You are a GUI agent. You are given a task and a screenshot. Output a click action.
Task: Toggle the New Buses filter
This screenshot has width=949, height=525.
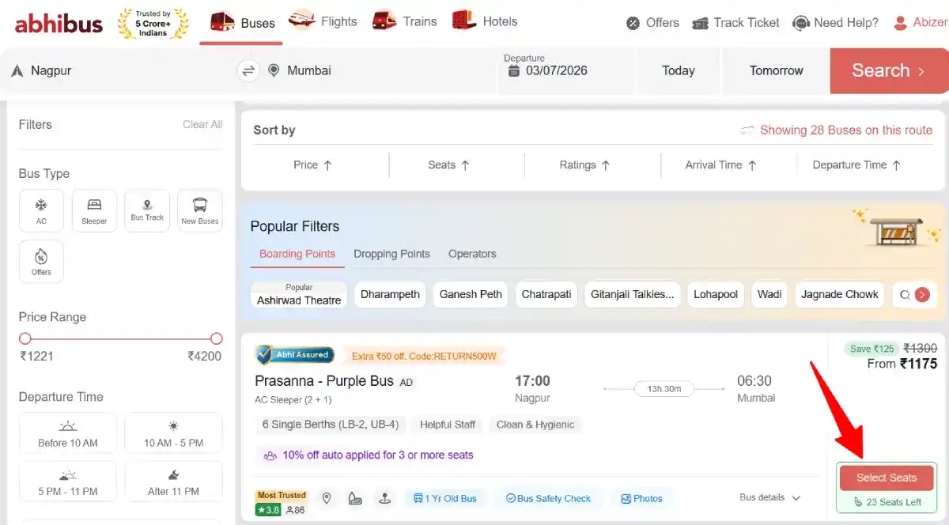point(200,210)
